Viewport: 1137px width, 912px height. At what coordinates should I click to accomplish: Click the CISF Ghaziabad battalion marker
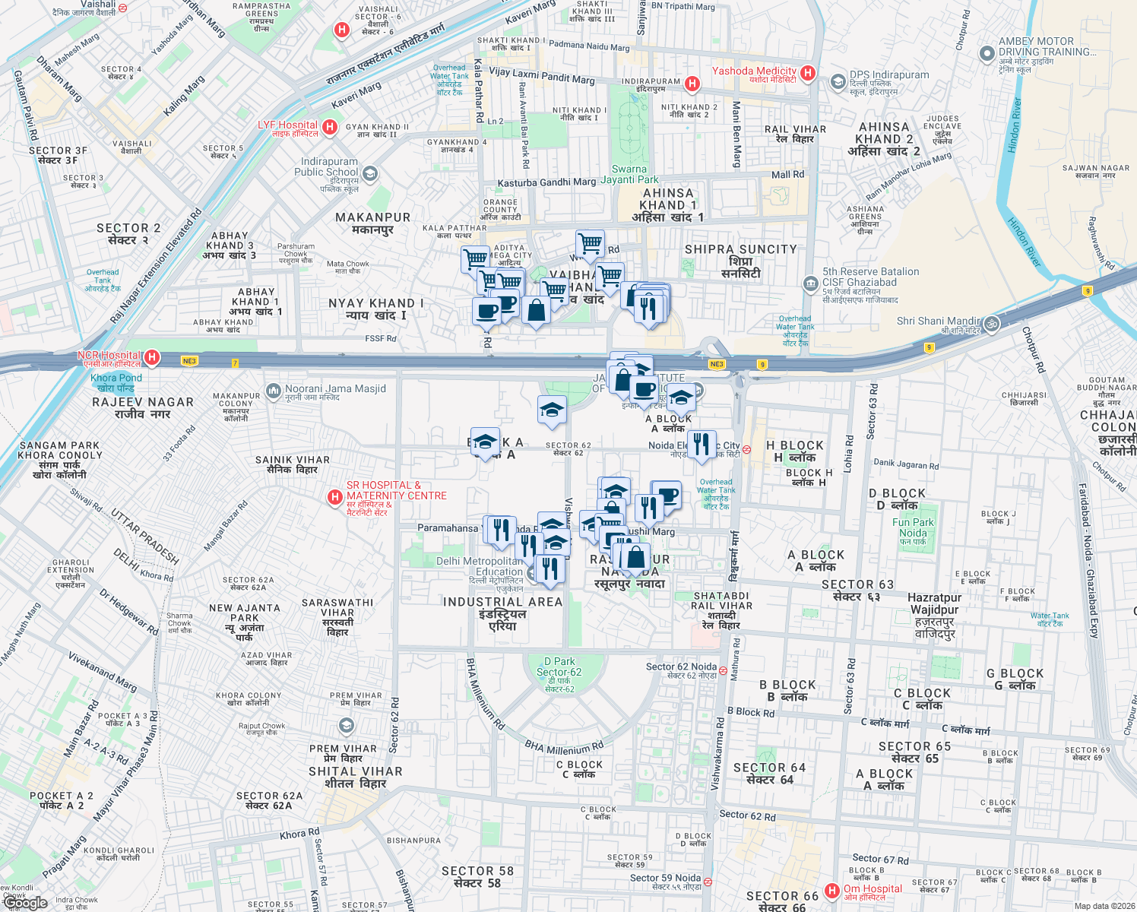809,283
